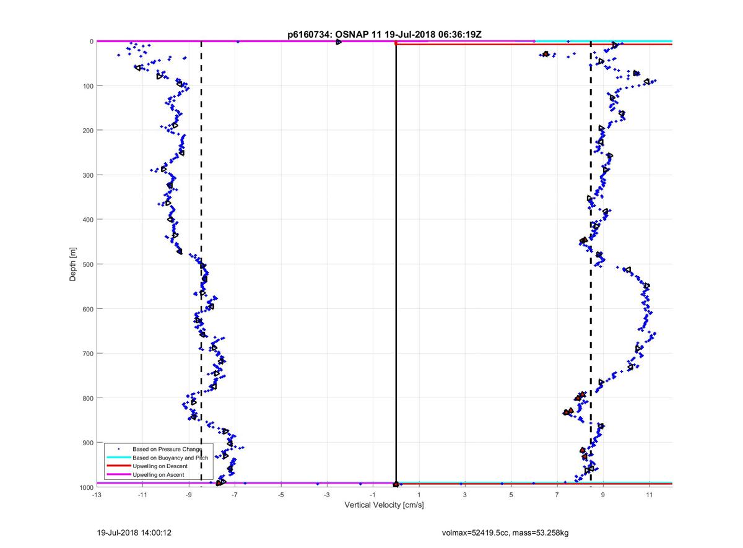743x548 pixels.
Task: Click the x-axis tick label '9'
Action: [604, 494]
